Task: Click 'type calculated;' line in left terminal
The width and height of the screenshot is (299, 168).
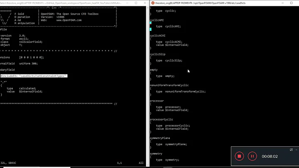Action: tap(21, 89)
